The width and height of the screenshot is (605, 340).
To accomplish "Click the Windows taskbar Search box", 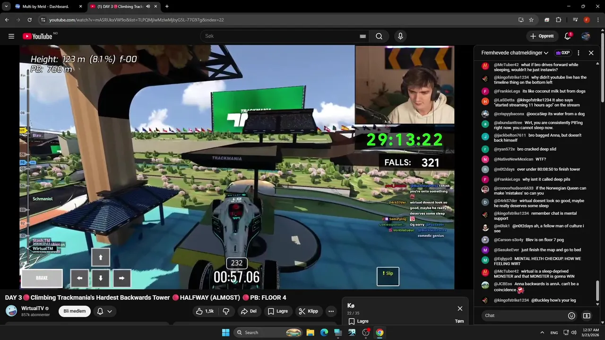I will point(268,332).
